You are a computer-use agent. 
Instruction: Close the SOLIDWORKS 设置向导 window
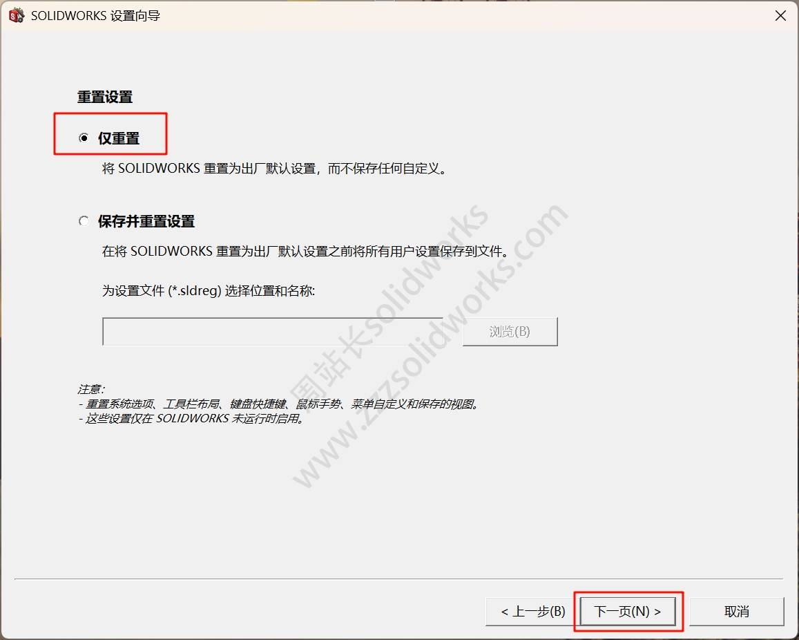[780, 16]
